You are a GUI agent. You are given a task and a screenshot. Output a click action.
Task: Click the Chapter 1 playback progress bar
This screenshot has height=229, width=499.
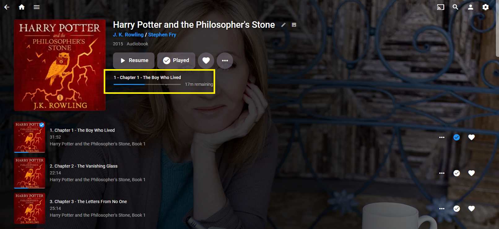click(147, 84)
